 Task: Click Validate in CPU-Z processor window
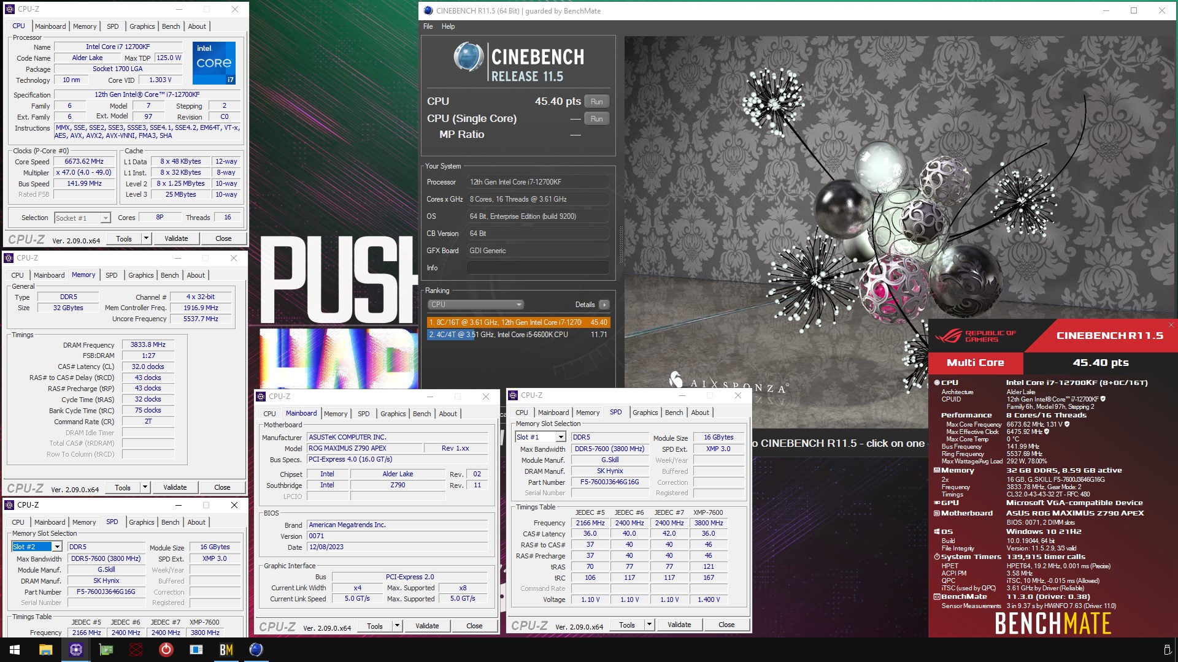[x=176, y=238]
